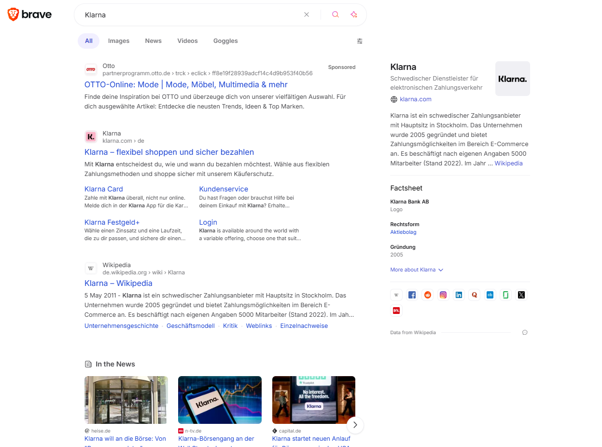
Task: Click the Klarna logo image in the infobox
Action: pyautogui.click(x=513, y=79)
